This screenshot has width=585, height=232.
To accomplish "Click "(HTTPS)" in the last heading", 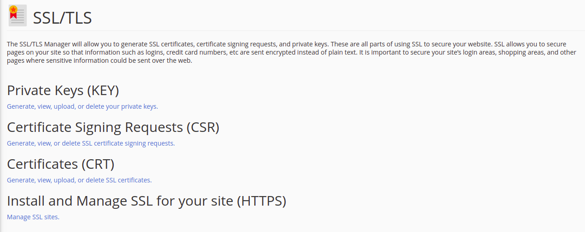I will pyautogui.click(x=262, y=201).
